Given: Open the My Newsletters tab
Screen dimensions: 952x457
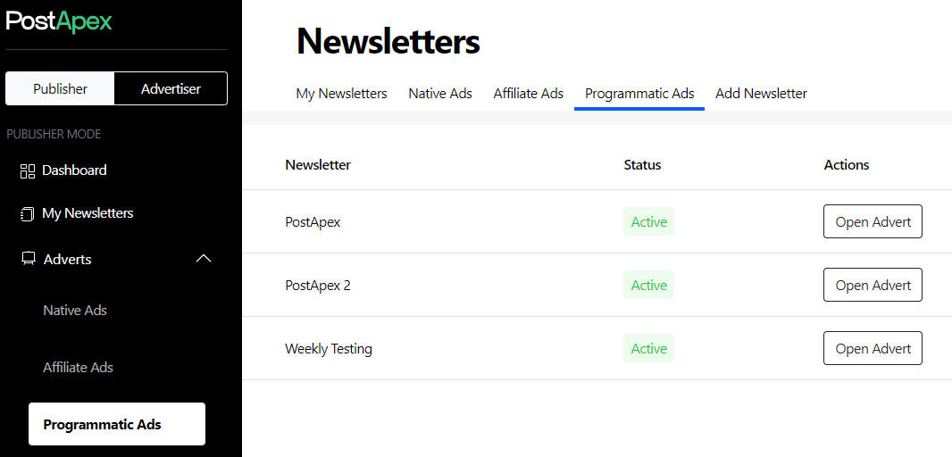Looking at the screenshot, I should [x=341, y=93].
